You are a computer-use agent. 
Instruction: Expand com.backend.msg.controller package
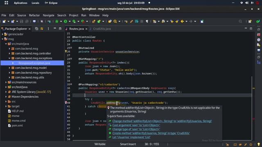pyautogui.click(x=9, y=53)
